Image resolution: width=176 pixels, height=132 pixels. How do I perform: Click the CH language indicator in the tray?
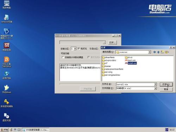167,130
